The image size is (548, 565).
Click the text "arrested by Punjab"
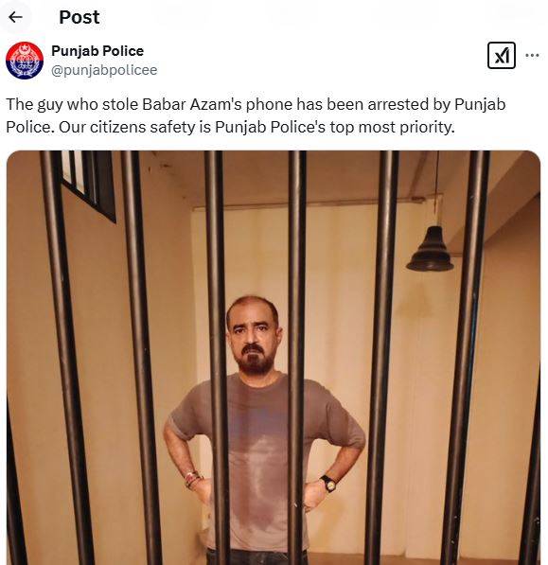pyautogui.click(x=436, y=105)
